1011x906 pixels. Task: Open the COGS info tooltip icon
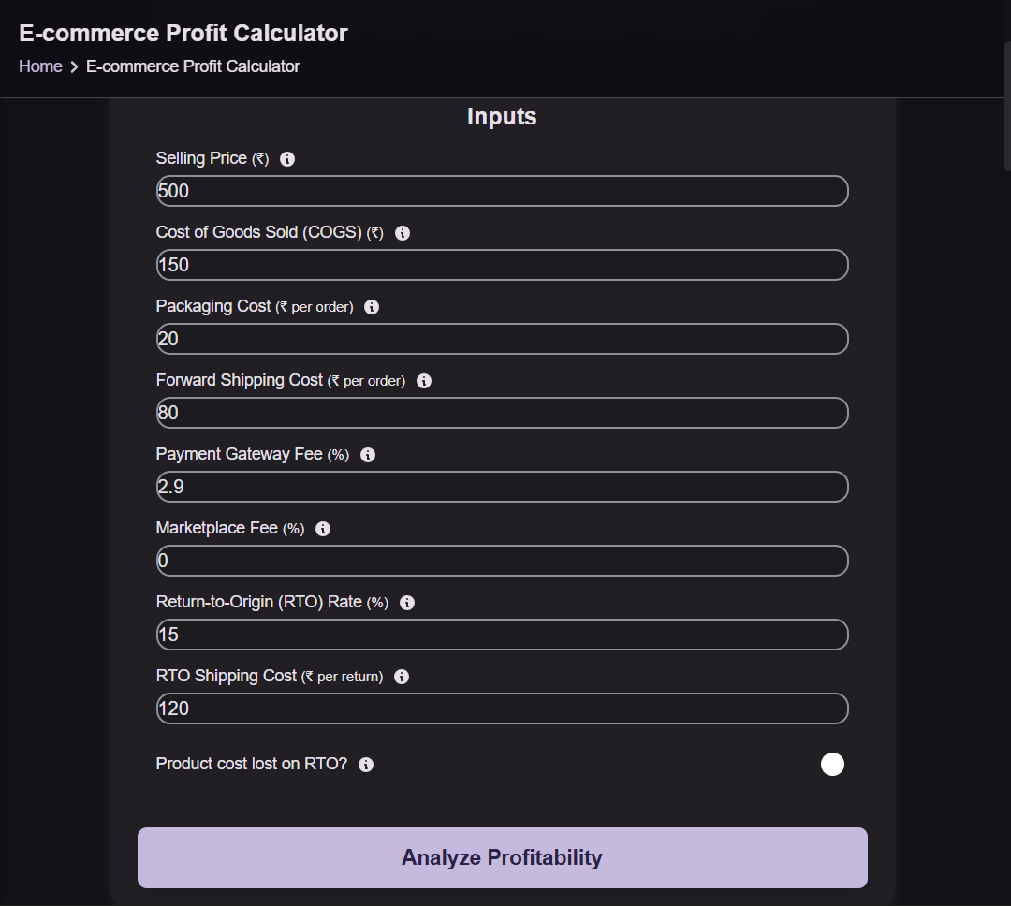pyautogui.click(x=403, y=233)
